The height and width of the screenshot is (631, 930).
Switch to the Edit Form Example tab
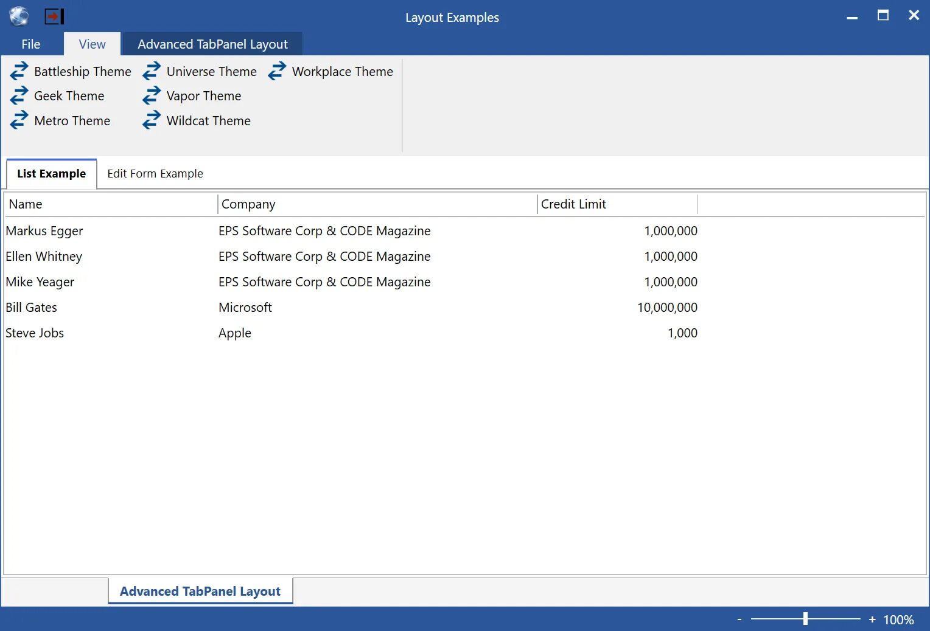[x=155, y=174]
